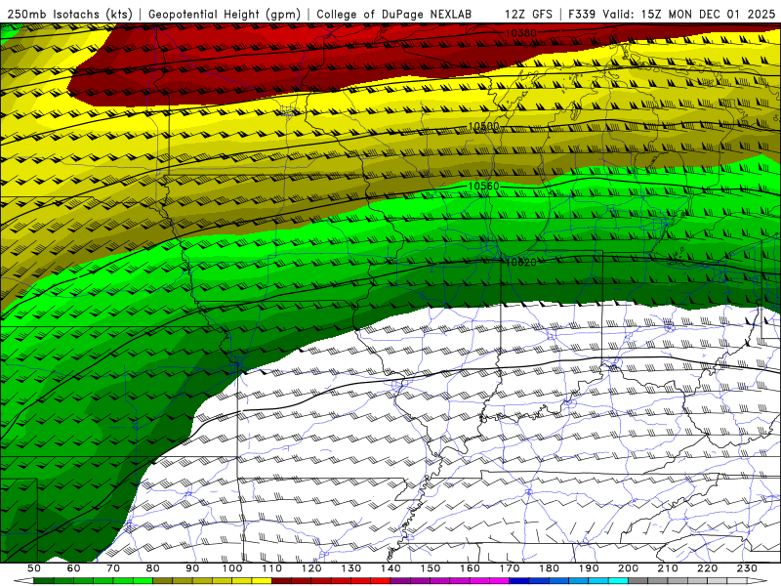Click the 10560 height contour label
Viewport: 781px width, 586px height.
click(x=483, y=186)
